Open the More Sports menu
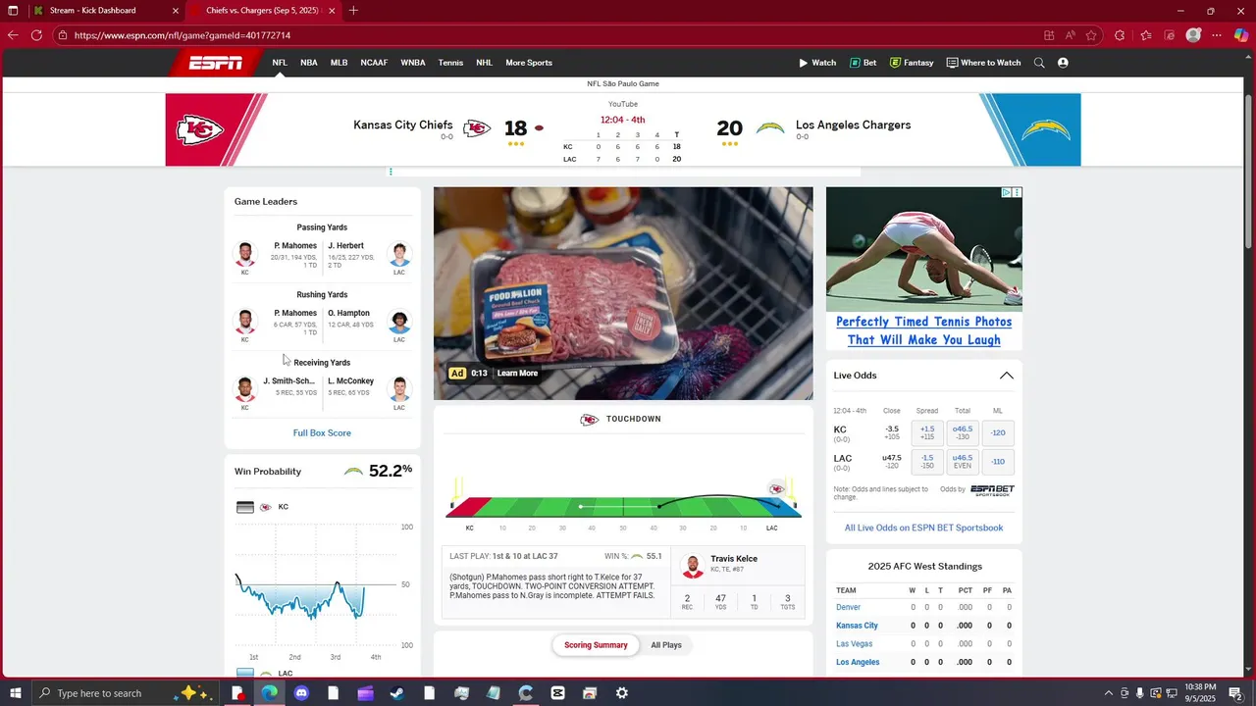The image size is (1256, 706). pyautogui.click(x=529, y=63)
